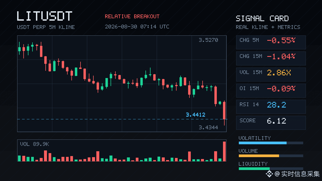Click the chart high price 3.5270
Screen dimensions: 322x181
[208, 40]
